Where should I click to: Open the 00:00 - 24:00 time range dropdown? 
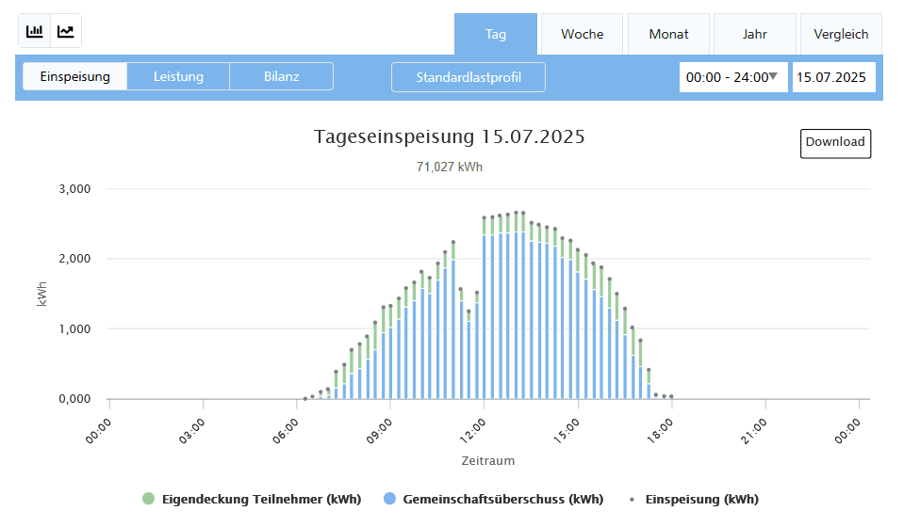(727, 77)
